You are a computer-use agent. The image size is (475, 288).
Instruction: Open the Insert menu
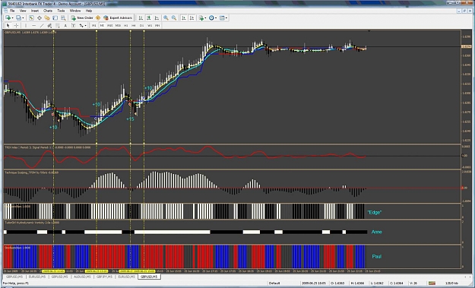[x=35, y=11]
